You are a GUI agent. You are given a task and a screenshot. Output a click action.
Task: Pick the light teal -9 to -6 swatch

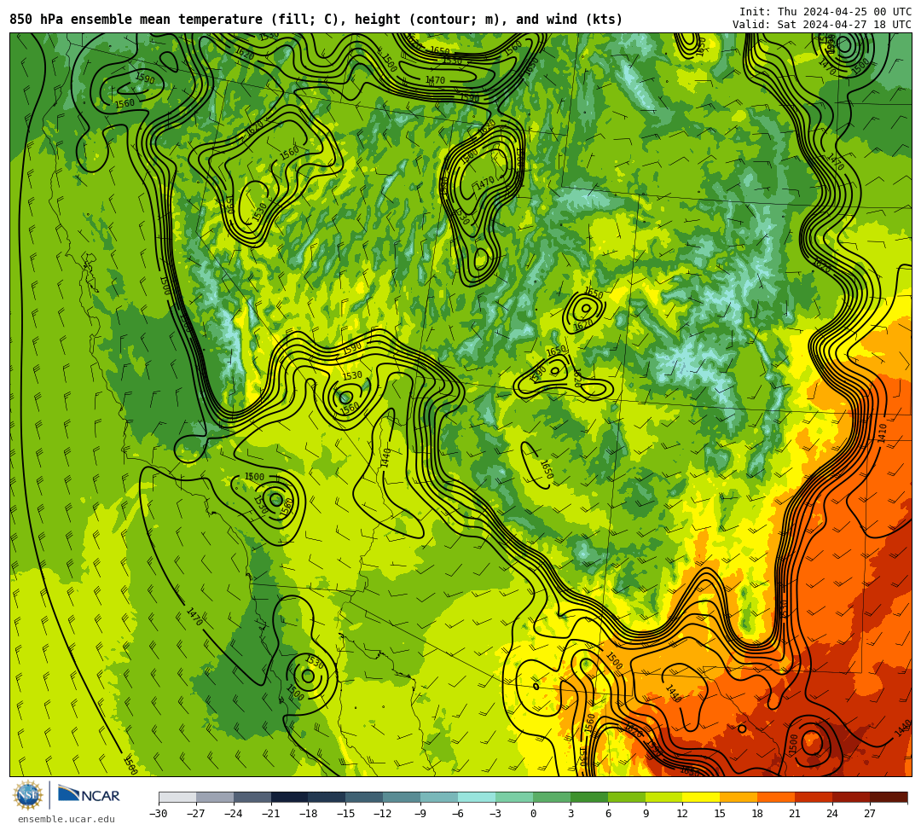click(x=439, y=797)
